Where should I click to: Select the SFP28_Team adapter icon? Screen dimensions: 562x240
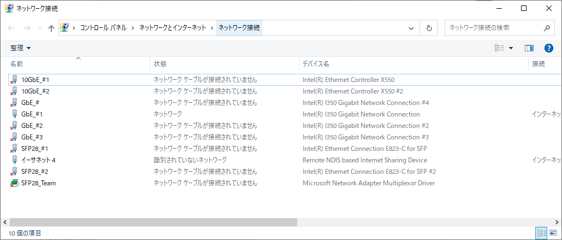pyautogui.click(x=14, y=183)
